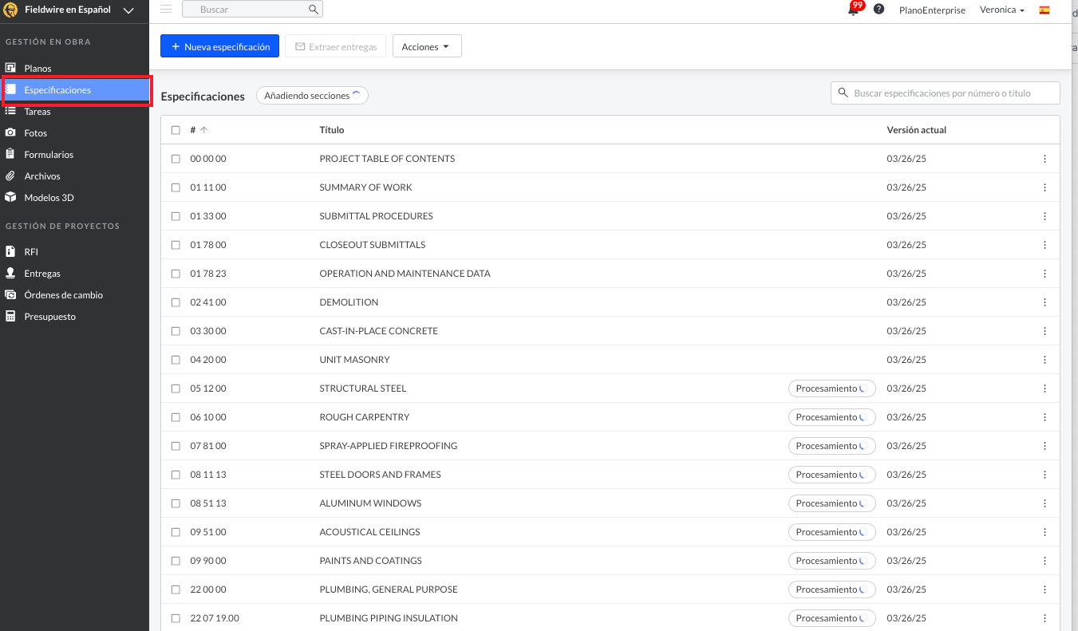Image resolution: width=1078 pixels, height=631 pixels.
Task: Open the Veronica user menu
Action: (x=1001, y=10)
